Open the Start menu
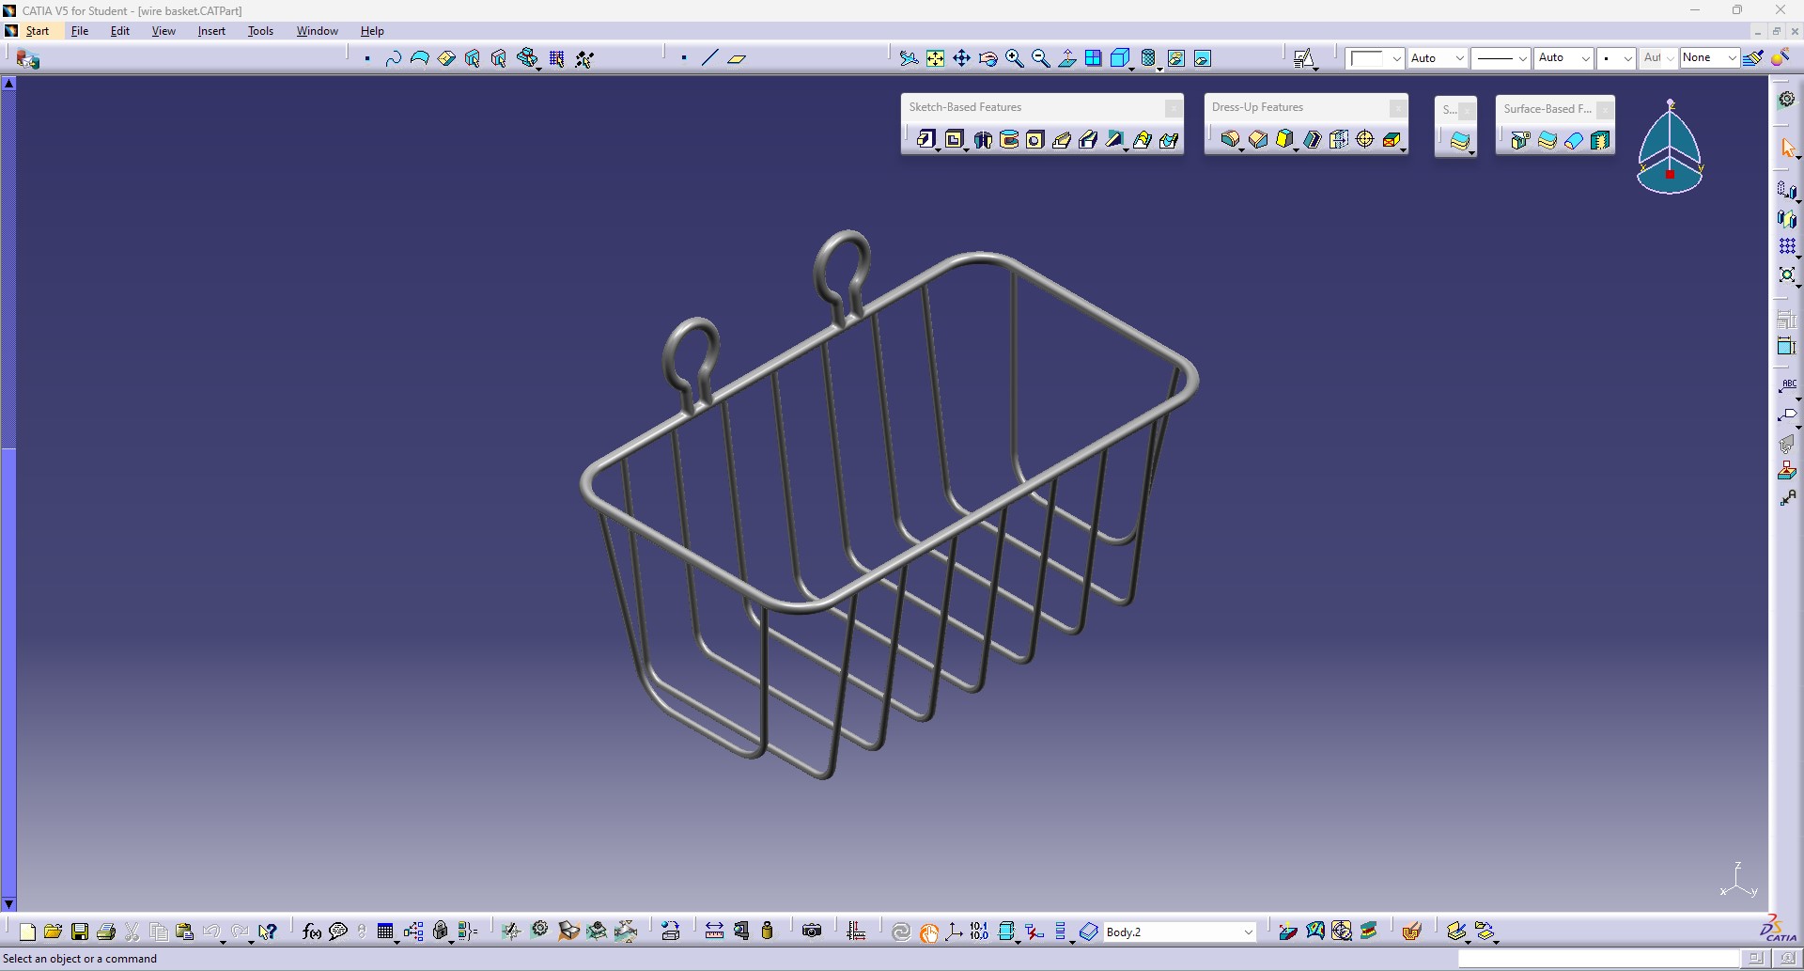Image resolution: width=1804 pixels, height=971 pixels. coord(38,31)
